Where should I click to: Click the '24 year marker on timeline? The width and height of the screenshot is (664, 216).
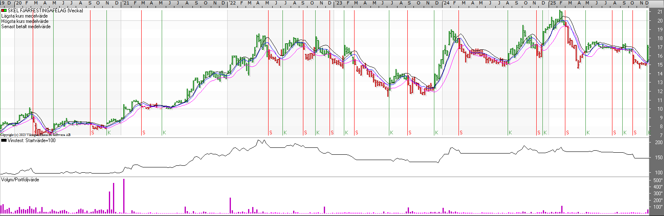(446, 3)
